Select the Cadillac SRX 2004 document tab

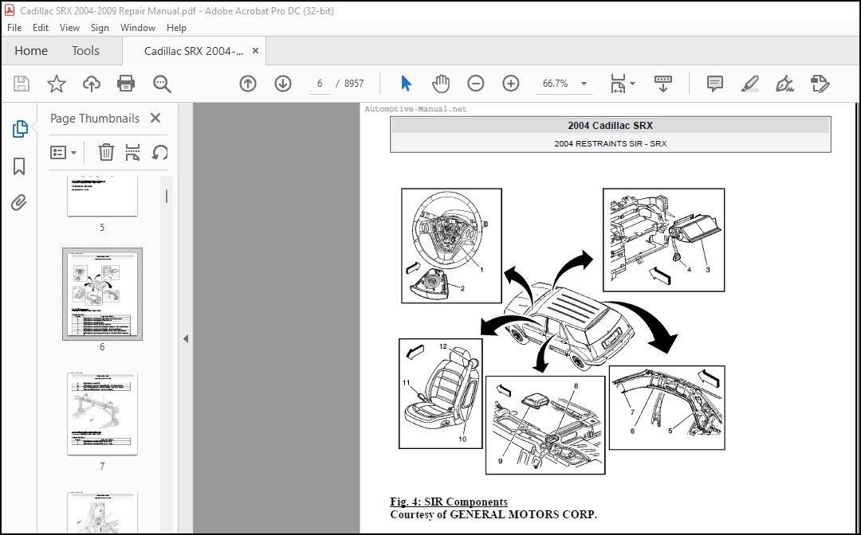193,51
